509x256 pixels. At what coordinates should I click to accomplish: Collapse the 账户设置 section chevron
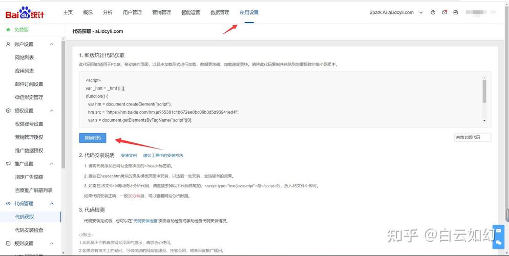pyautogui.click(x=52, y=44)
